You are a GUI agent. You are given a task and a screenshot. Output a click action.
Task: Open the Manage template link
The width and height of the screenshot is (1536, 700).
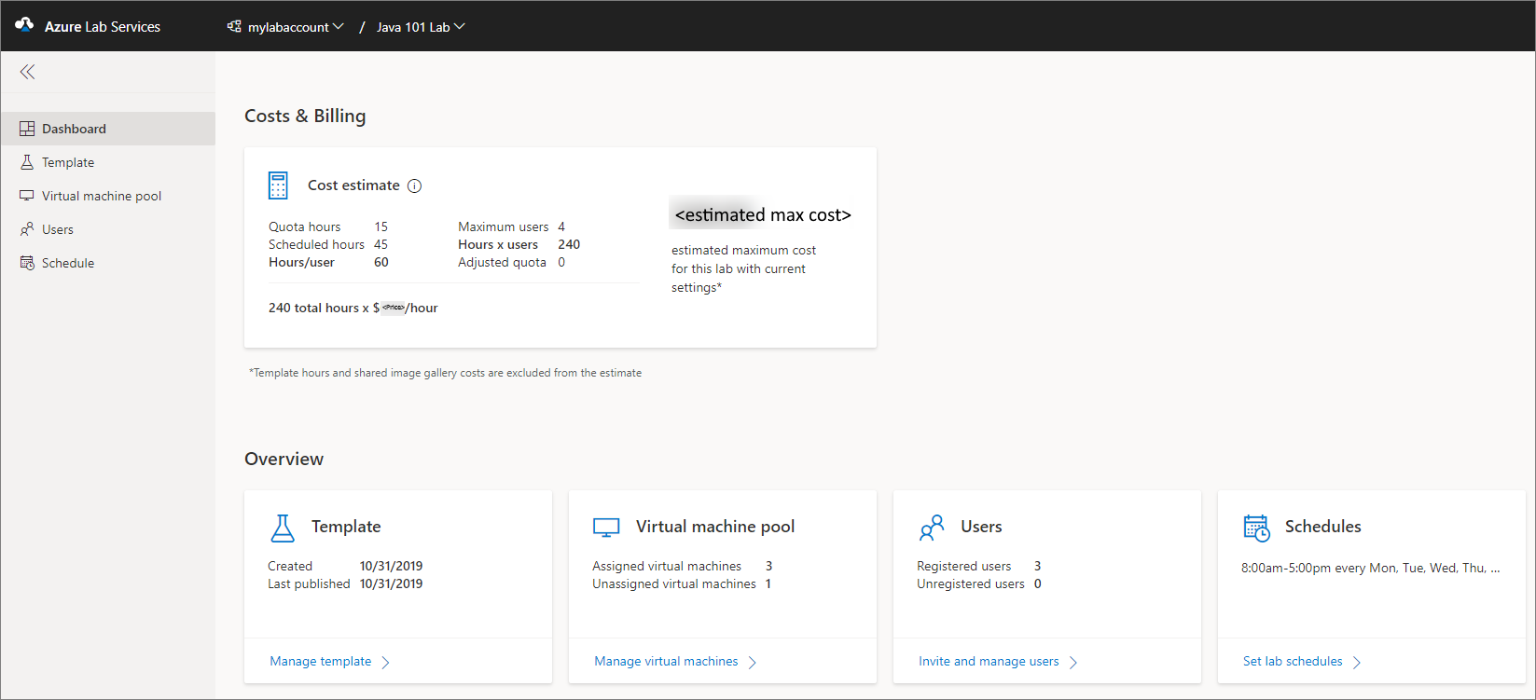click(x=321, y=662)
